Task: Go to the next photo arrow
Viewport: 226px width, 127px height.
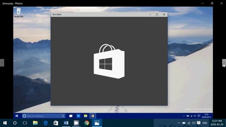Action: pos(224,63)
